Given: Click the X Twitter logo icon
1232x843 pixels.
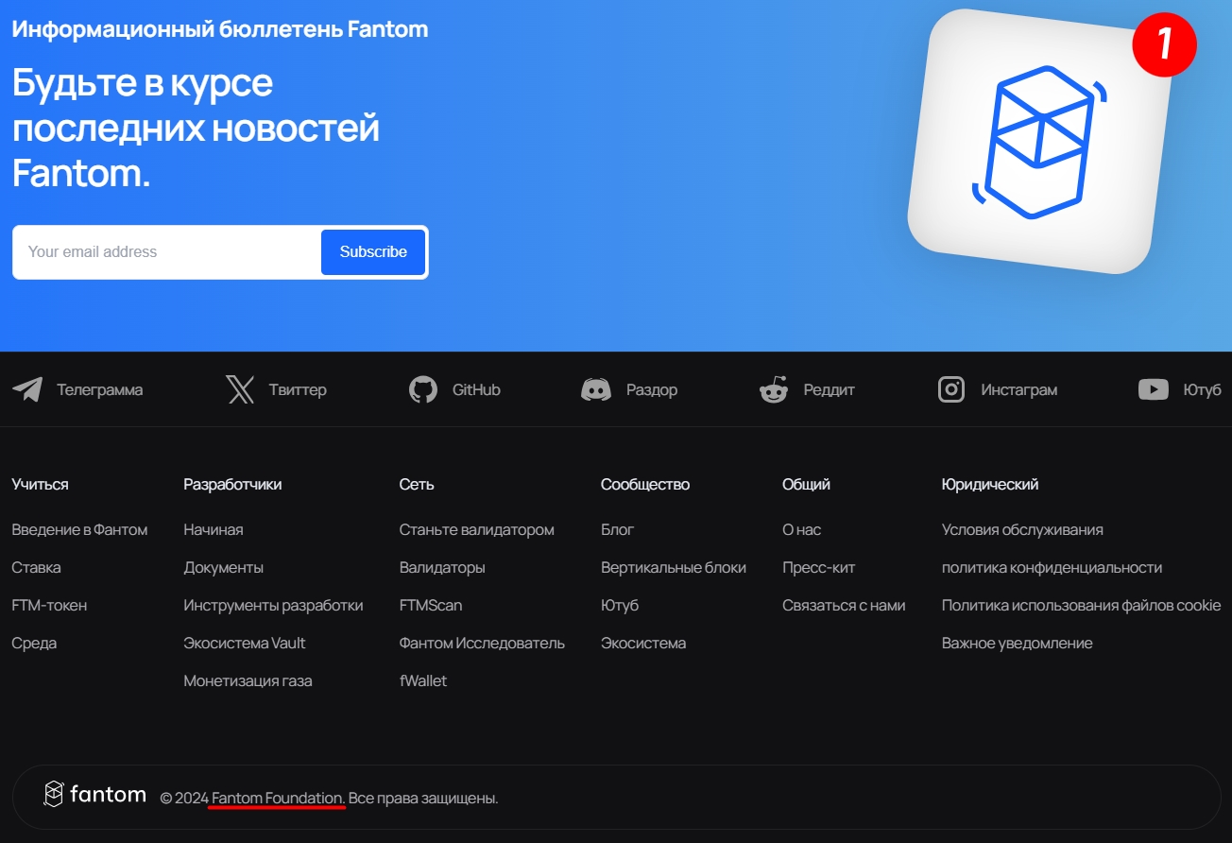Looking at the screenshot, I should tap(240, 389).
